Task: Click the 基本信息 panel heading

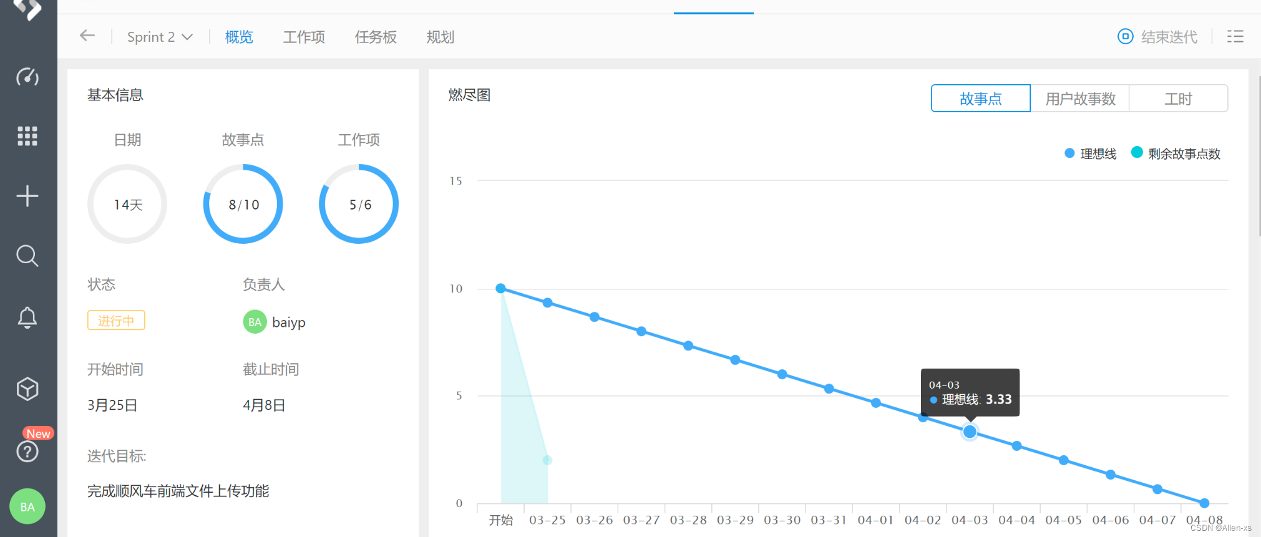Action: 115,95
